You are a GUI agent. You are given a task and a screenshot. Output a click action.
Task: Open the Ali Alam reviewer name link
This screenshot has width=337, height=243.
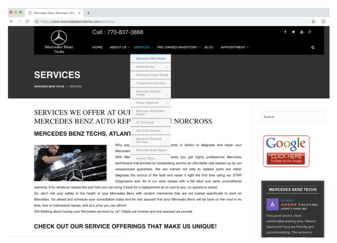tap(287, 200)
